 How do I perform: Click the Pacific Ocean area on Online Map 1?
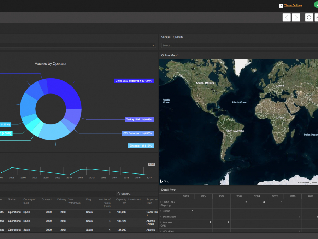coord(166,101)
